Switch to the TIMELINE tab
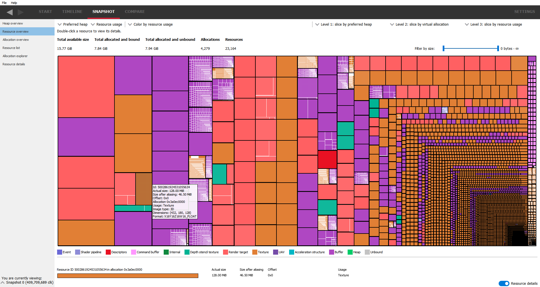Image resolution: width=540 pixels, height=287 pixels. click(72, 12)
